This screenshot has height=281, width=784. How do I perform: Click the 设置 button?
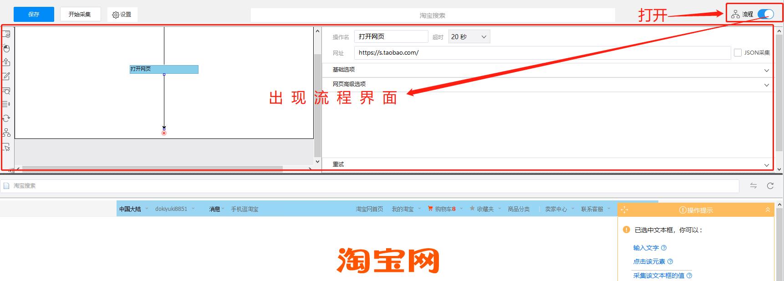point(122,15)
